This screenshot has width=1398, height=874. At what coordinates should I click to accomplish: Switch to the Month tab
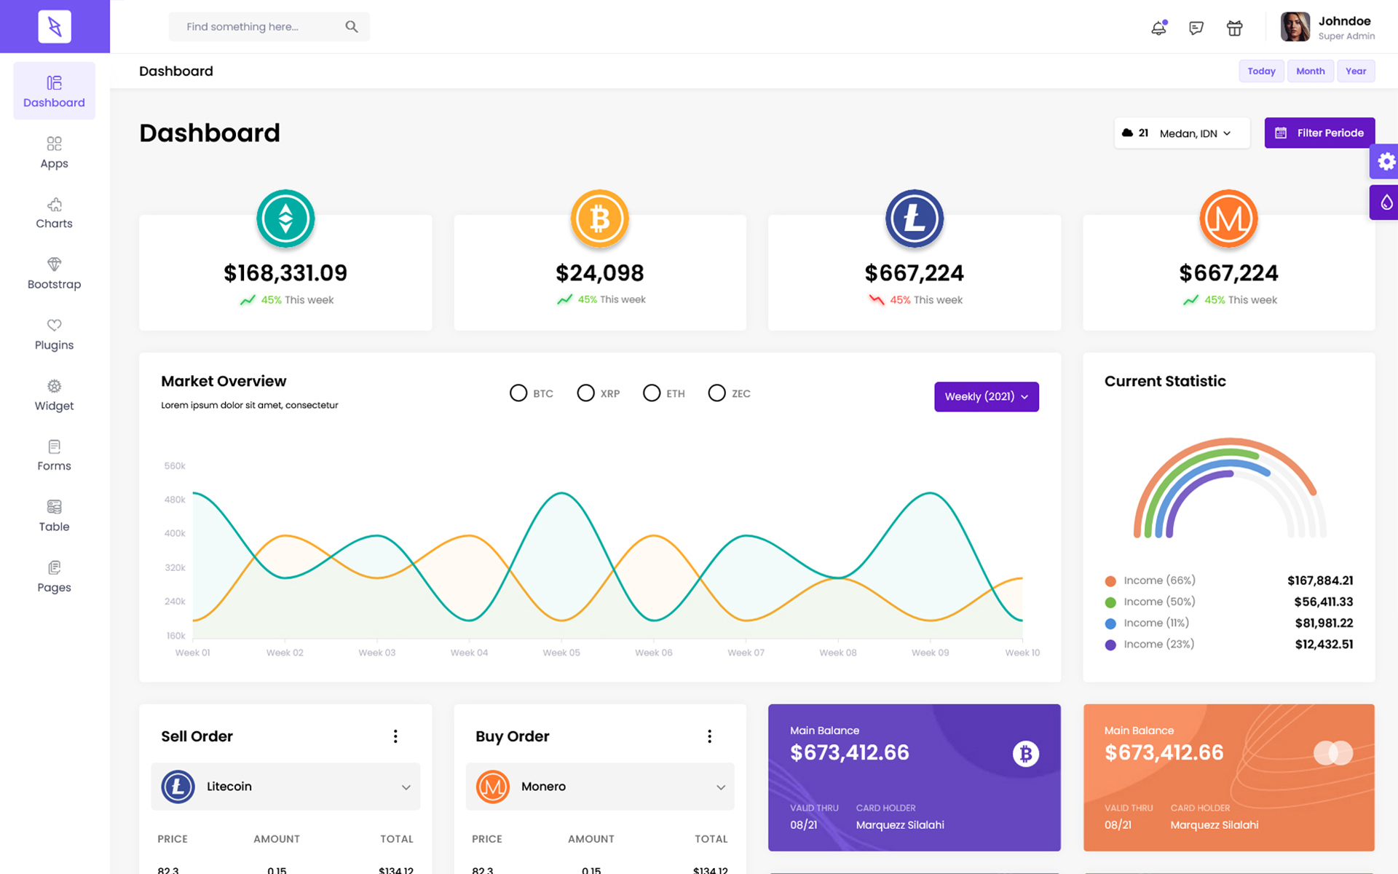tap(1310, 71)
